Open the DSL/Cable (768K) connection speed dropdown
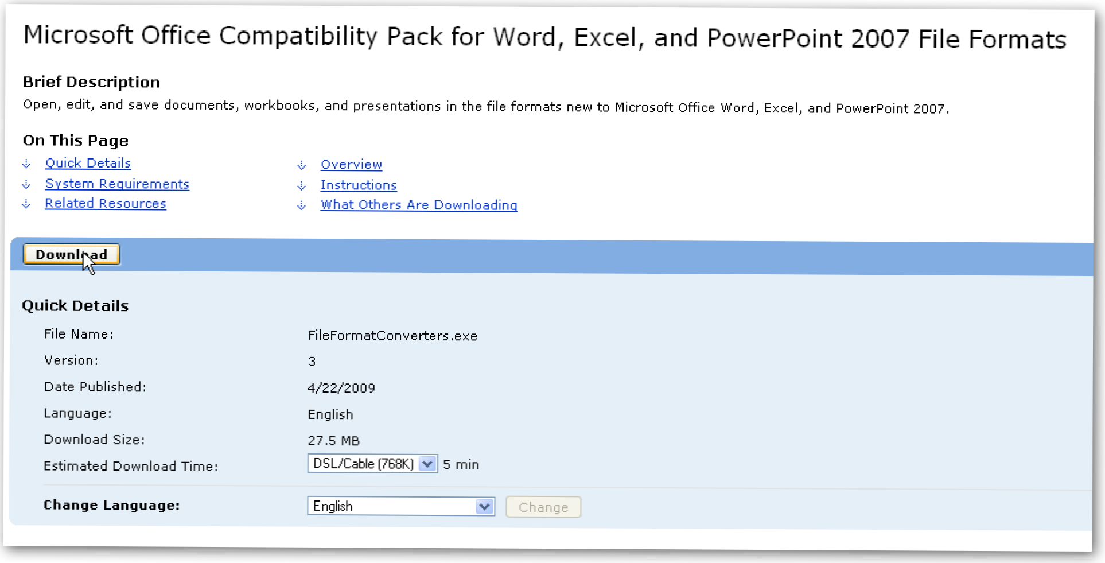The height and width of the screenshot is (563, 1105). pos(372,464)
